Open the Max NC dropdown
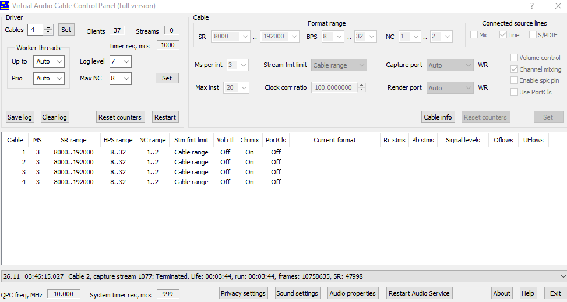This screenshot has height=302, width=567. 121,78
